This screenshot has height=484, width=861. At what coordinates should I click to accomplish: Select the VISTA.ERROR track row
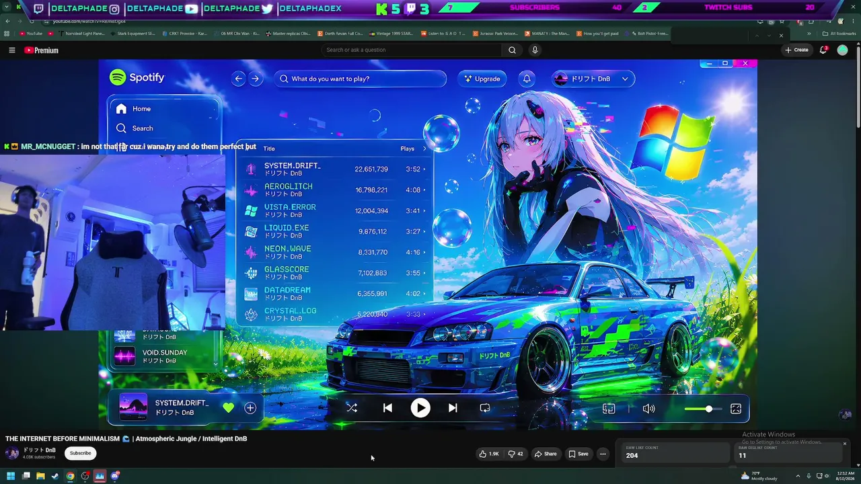(x=334, y=211)
